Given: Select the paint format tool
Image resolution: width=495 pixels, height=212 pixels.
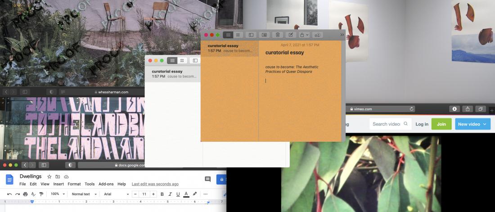Looking at the screenshot, I should [x=41, y=194].
